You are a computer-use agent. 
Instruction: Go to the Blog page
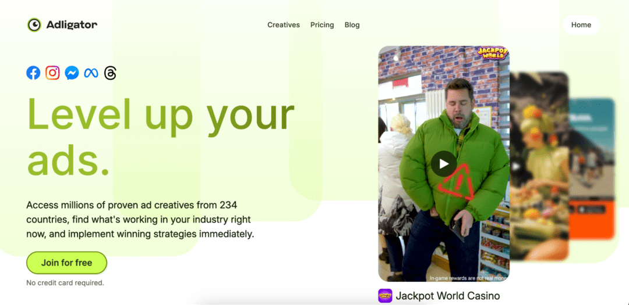point(352,25)
